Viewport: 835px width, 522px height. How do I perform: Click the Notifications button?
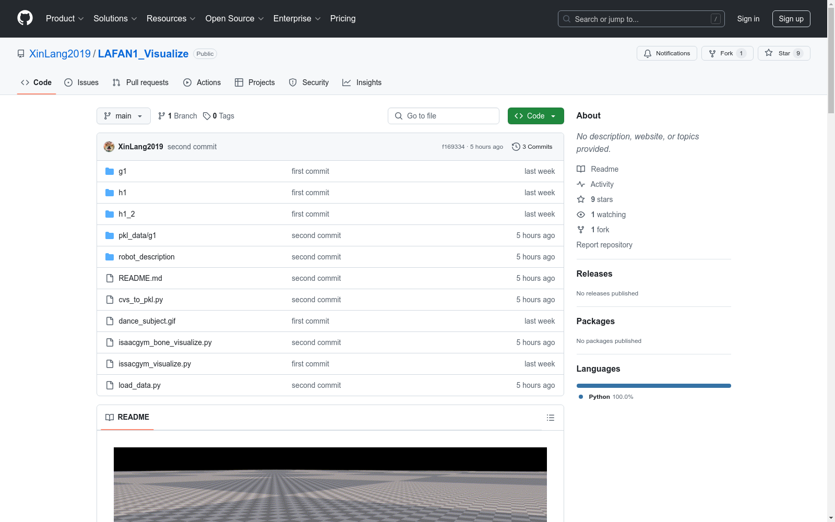666,53
